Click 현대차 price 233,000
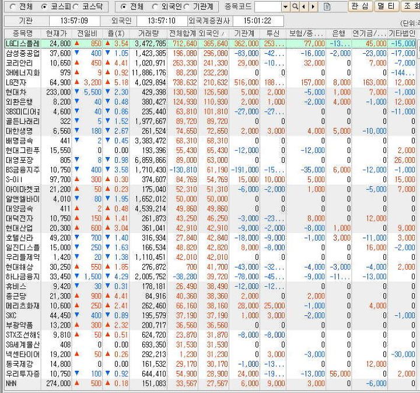Screen dimensions: 420x393 58,92
